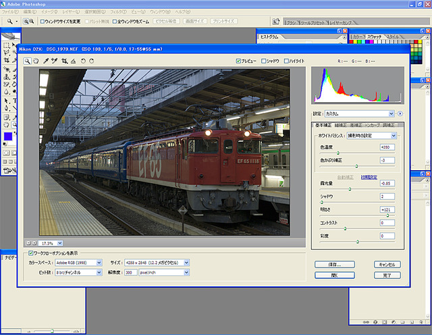Select the Zoom tool in Camera Raw
The height and width of the screenshot is (335, 432).
28,61
